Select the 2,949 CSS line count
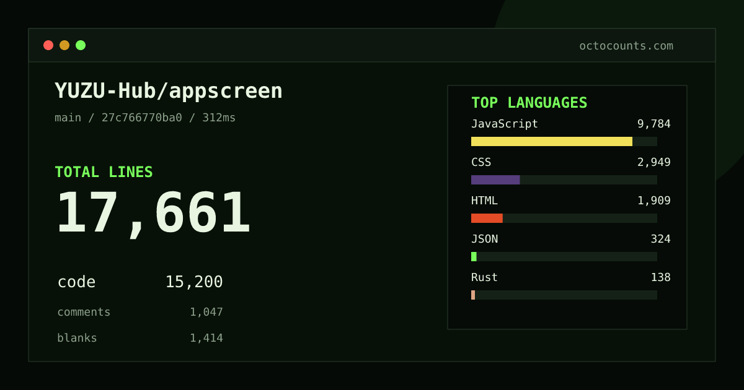 click(654, 162)
